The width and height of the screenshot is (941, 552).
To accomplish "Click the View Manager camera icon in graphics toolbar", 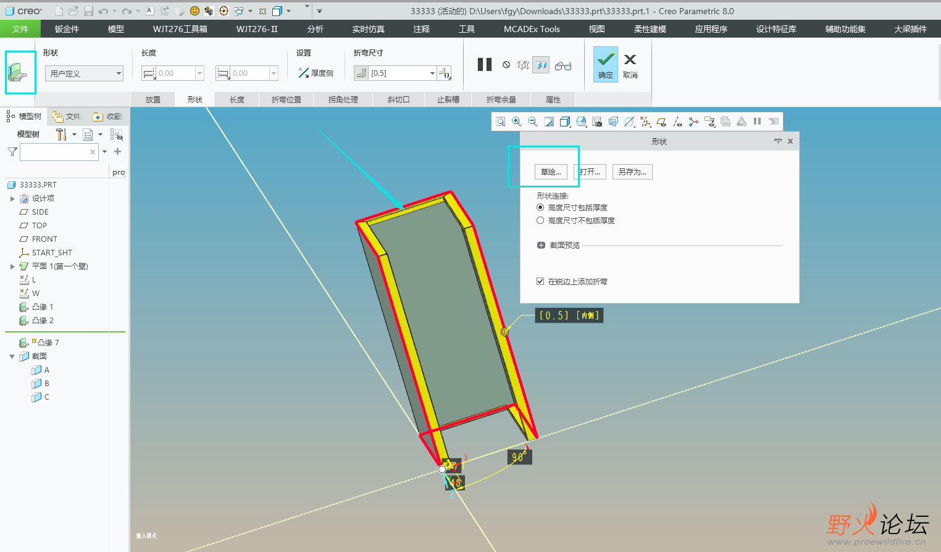I will coord(597,122).
